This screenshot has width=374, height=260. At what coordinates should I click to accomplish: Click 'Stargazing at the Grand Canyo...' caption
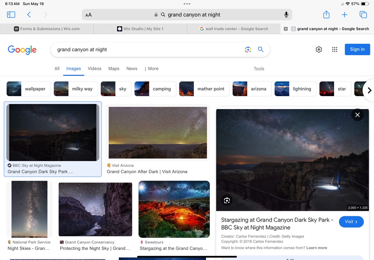click(x=173, y=248)
